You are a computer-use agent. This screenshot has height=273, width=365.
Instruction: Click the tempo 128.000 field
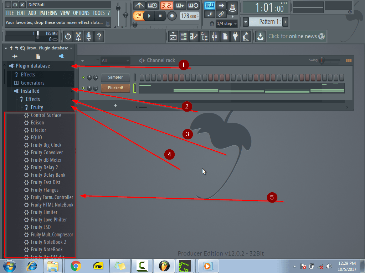tap(190, 16)
